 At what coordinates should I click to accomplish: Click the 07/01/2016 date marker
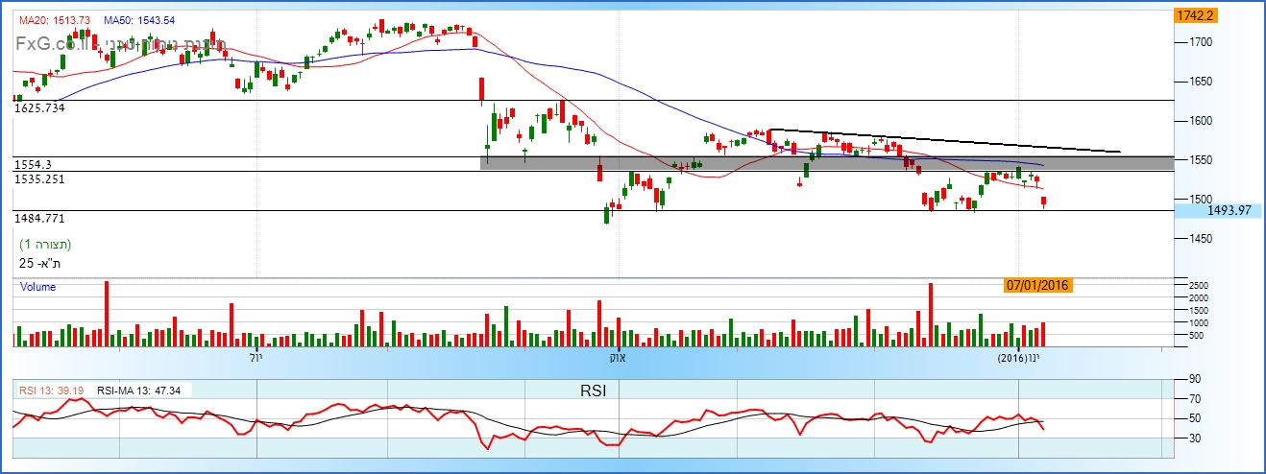click(x=1037, y=285)
